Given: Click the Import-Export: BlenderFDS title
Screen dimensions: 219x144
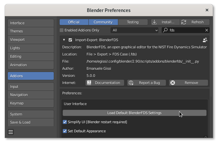Looking at the screenshot, I should click(x=97, y=40).
